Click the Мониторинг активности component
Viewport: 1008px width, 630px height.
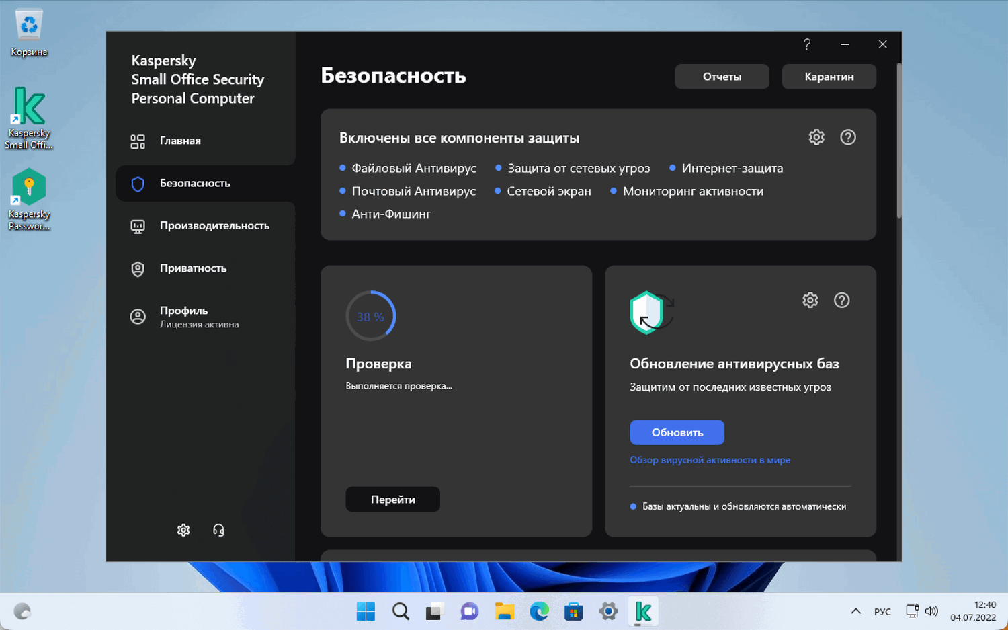coord(693,191)
